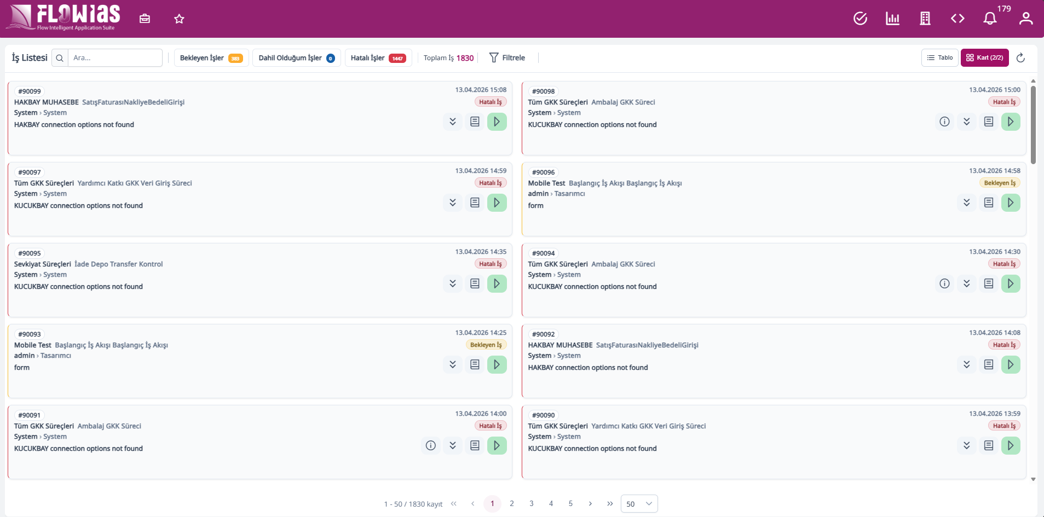Image resolution: width=1044 pixels, height=517 pixels.
Task: Expand job #90097 with double chevron
Action: pos(453,202)
